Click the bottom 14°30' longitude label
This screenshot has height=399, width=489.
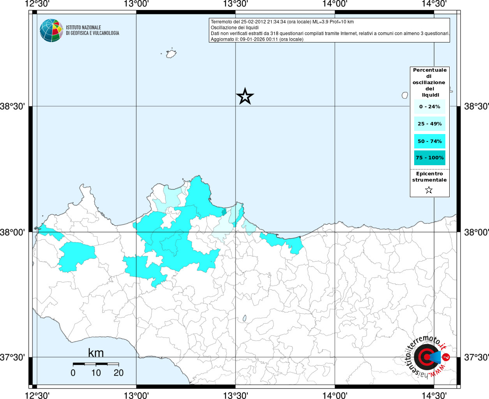434,395
